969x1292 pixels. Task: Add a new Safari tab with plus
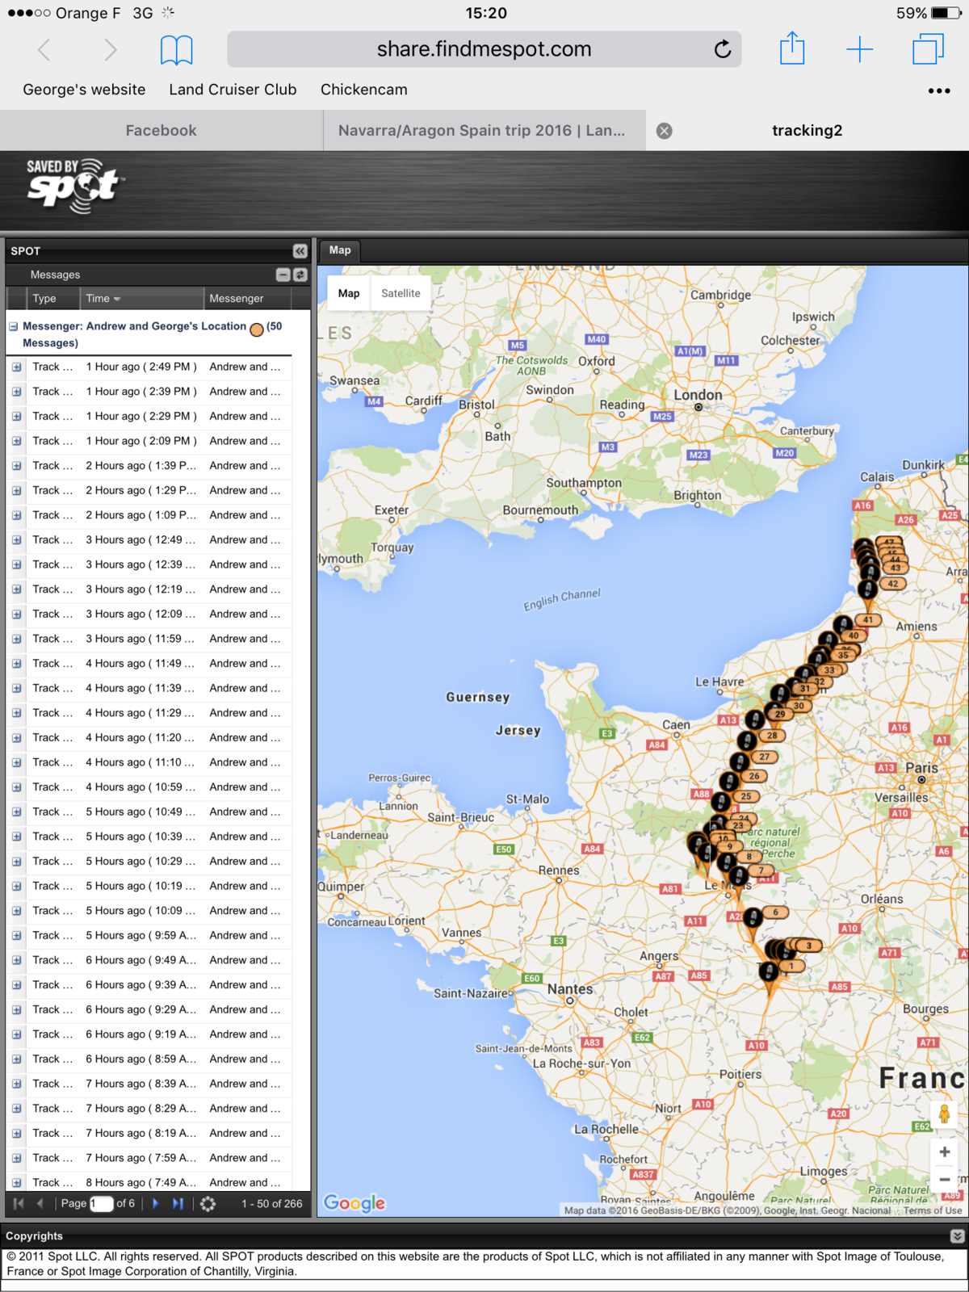click(860, 49)
